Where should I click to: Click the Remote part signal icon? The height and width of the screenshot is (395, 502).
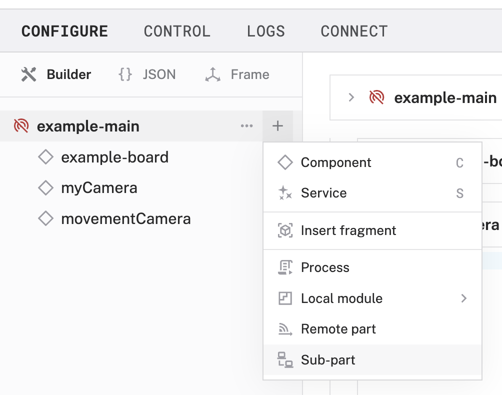[285, 329]
